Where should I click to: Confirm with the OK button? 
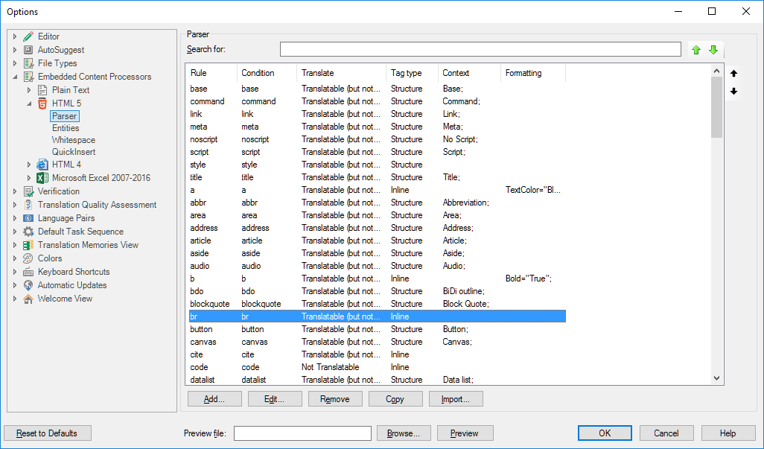[605, 433]
